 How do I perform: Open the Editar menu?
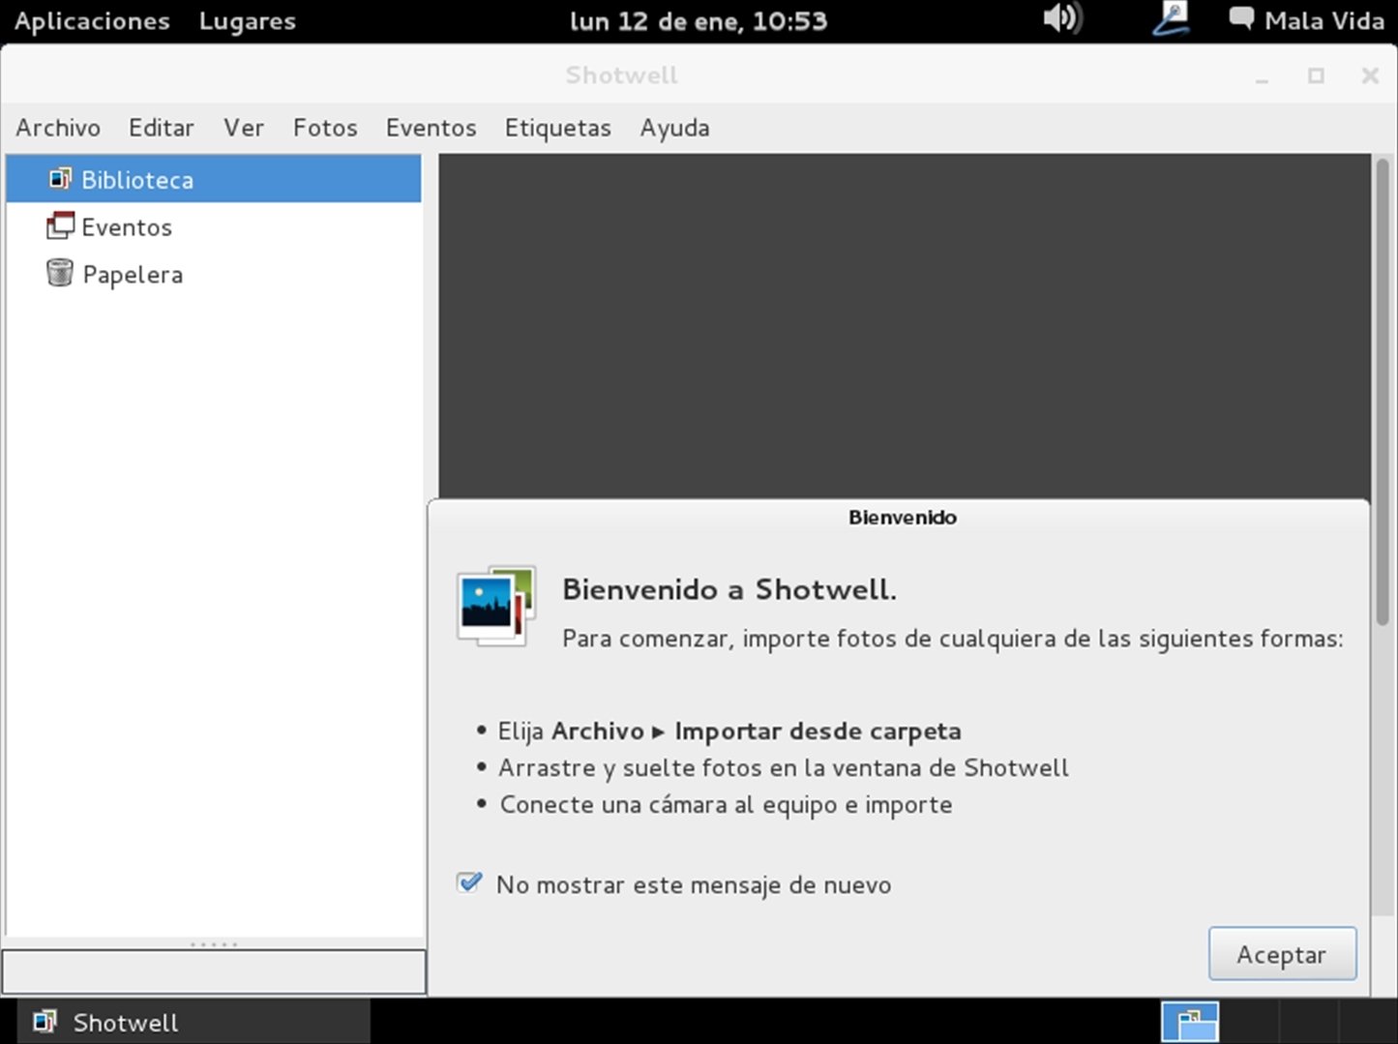pos(162,128)
